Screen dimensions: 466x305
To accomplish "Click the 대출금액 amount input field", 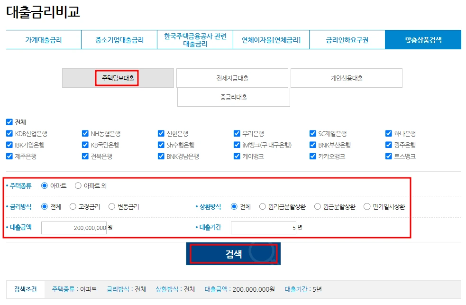I will pos(73,228).
